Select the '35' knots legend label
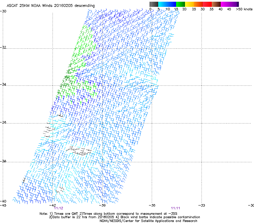 [211, 9]
